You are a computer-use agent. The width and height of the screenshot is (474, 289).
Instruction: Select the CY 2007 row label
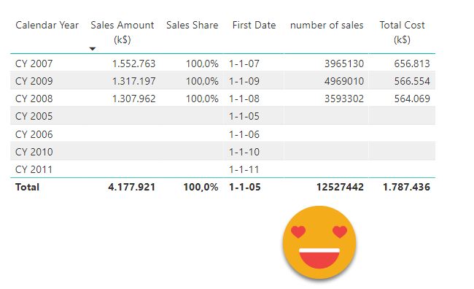(34, 63)
